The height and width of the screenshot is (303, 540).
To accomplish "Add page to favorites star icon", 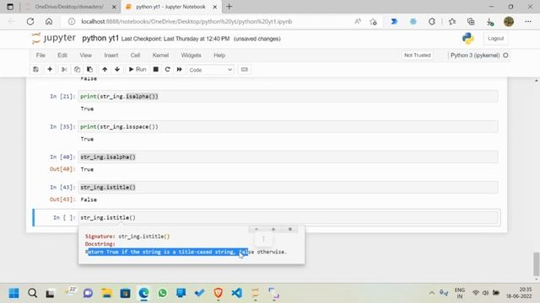I will (373, 22).
